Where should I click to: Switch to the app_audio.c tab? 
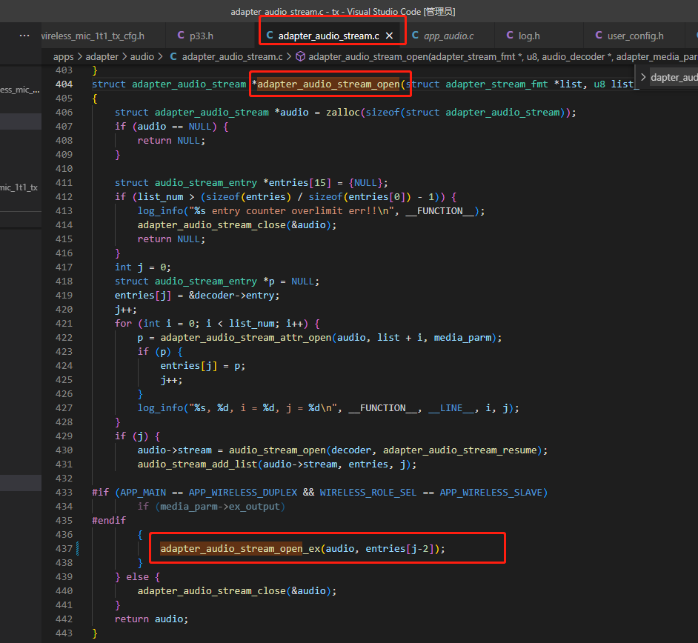pos(442,36)
